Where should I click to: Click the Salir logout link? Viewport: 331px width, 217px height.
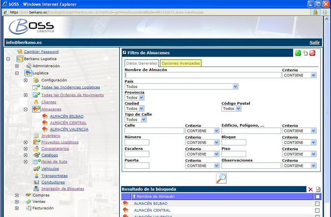point(314,42)
